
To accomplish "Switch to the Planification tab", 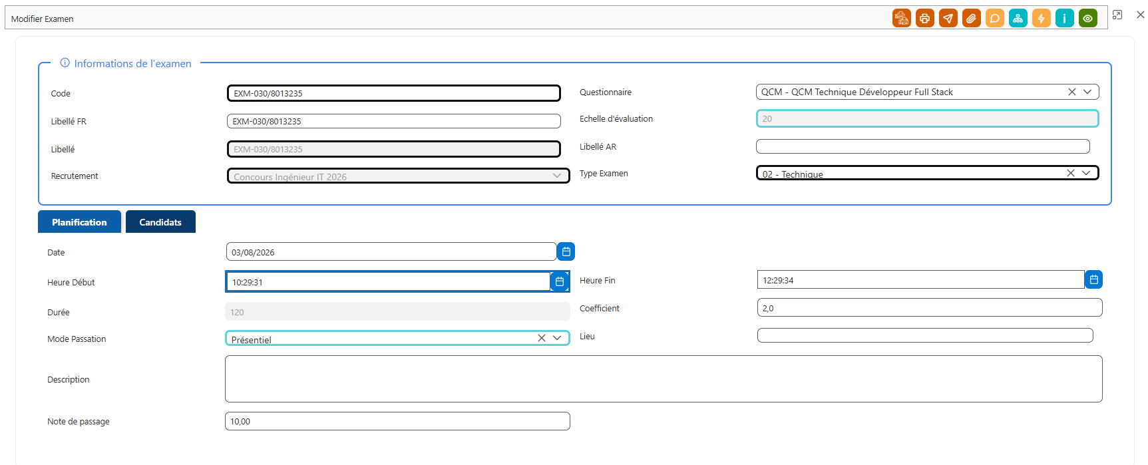I will [79, 222].
